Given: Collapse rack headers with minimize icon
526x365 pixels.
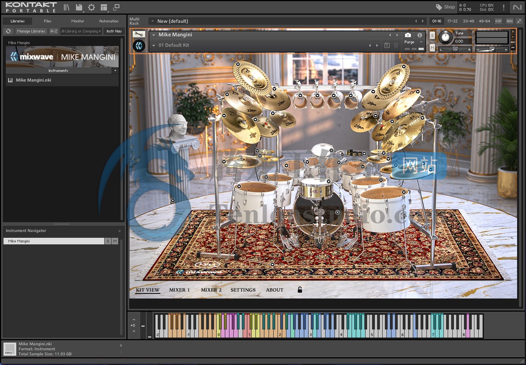Looking at the screenshot, I should click(519, 21).
